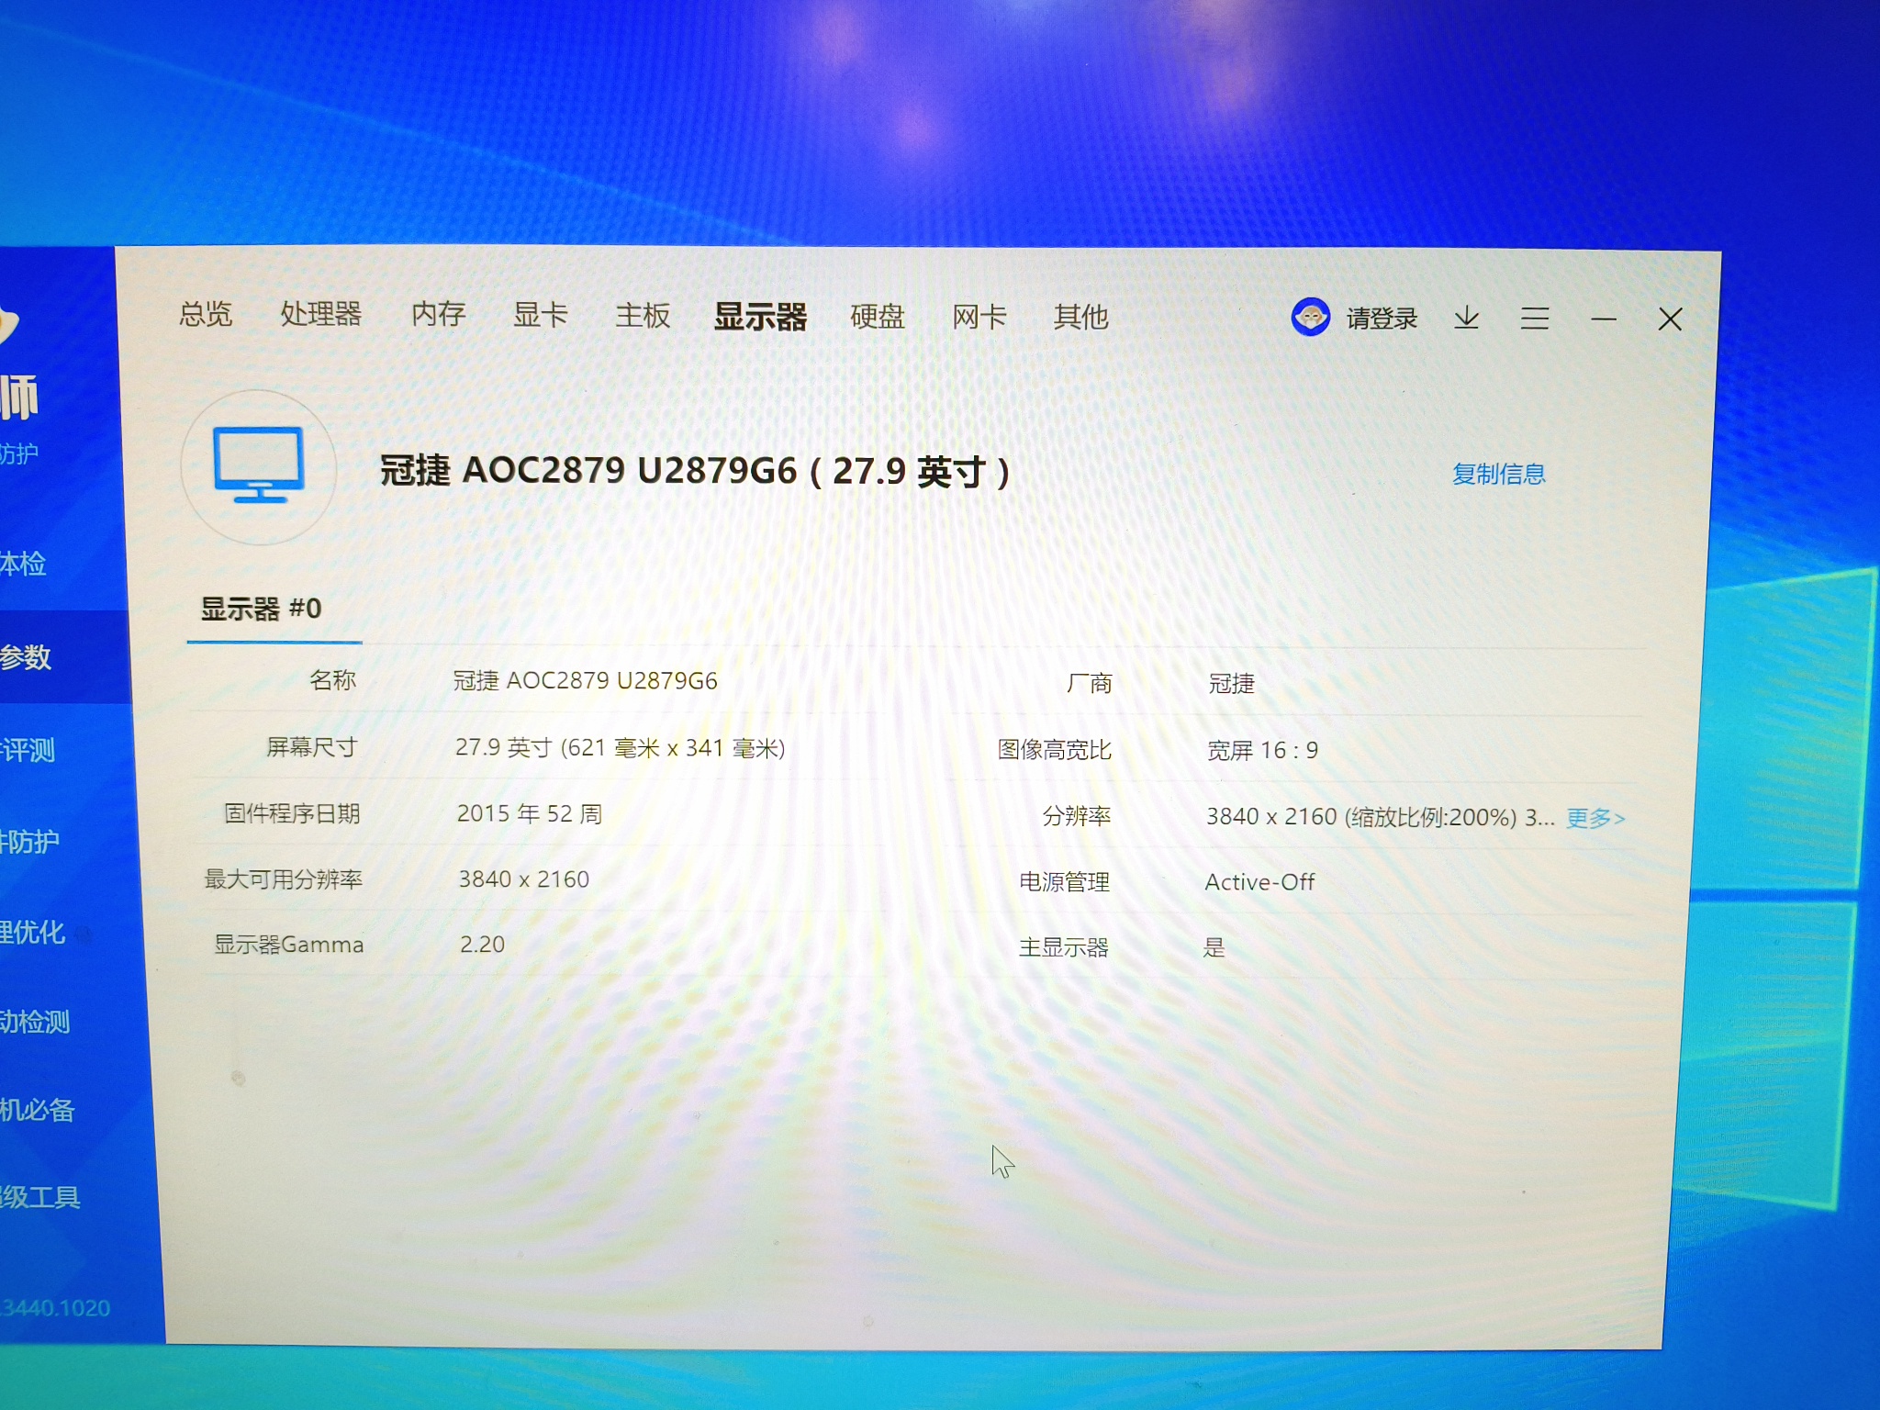Open the 机必备 sidebar item
The height and width of the screenshot is (1410, 1880).
tap(38, 1110)
